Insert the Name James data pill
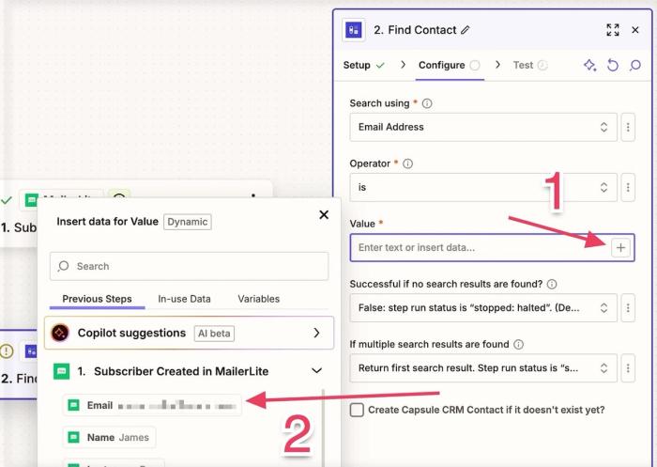 [109, 437]
